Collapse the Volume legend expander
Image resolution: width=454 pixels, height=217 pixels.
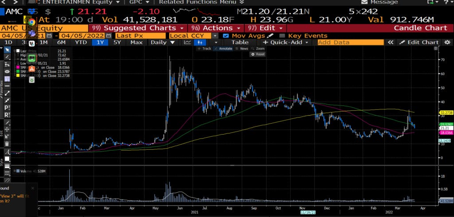(14, 171)
